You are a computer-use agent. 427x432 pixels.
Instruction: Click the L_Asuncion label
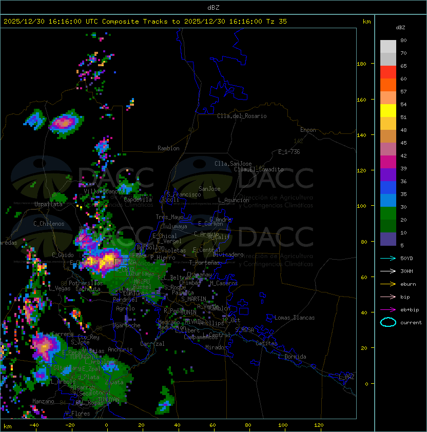coord(234,200)
